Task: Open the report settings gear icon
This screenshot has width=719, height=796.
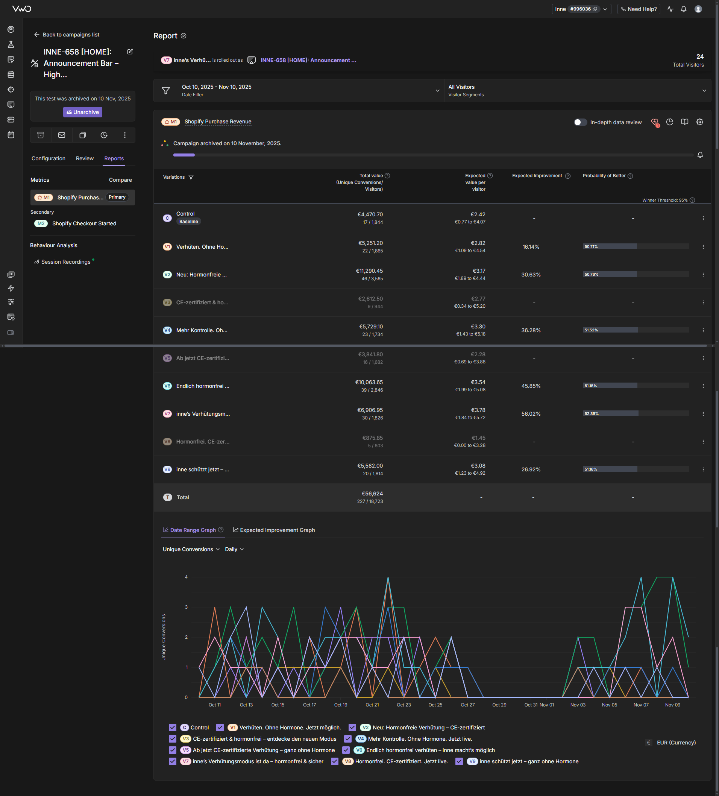Action: [699, 122]
